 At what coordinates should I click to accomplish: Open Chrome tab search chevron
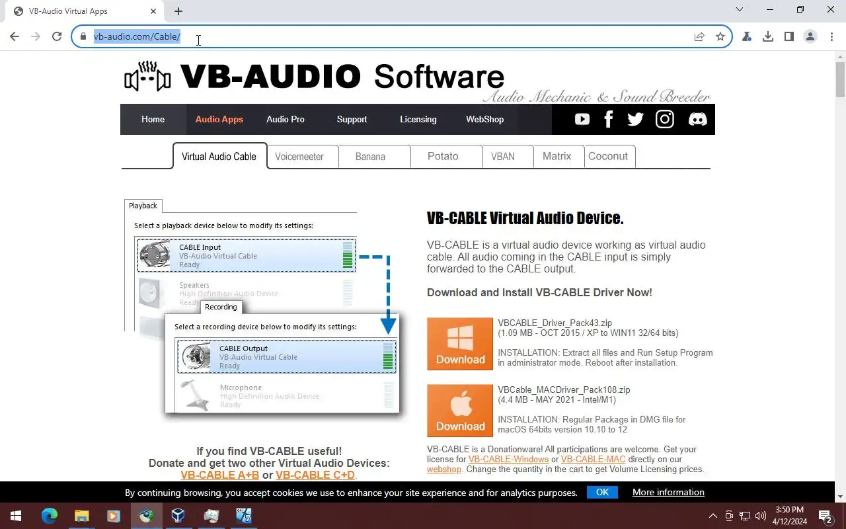point(740,10)
